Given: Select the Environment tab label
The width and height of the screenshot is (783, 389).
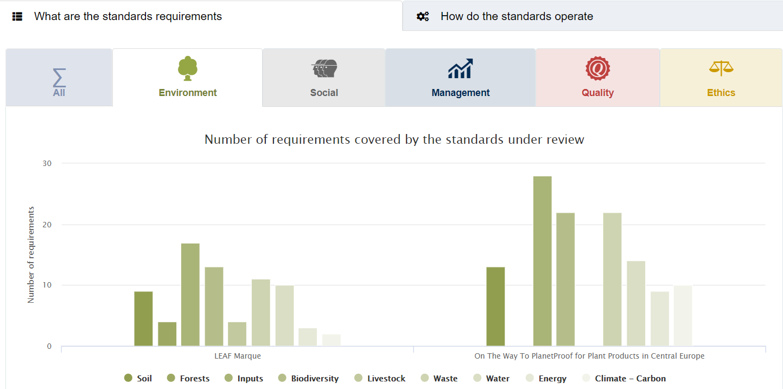Looking at the screenshot, I should tap(188, 93).
